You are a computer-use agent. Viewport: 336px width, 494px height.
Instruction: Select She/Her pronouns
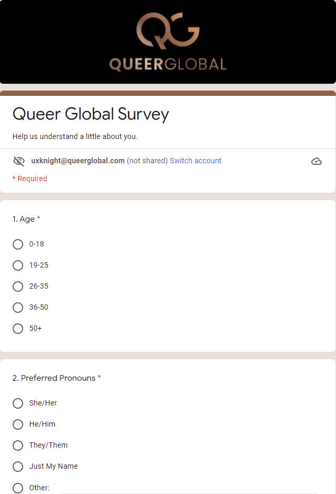coord(18,403)
